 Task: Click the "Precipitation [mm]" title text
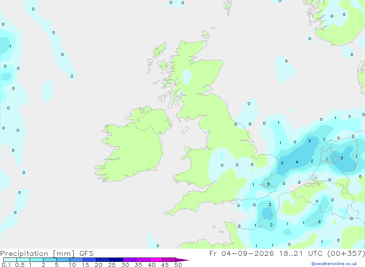coord(38,254)
